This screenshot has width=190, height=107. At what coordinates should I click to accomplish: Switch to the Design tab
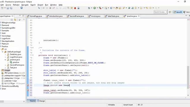pyautogui.click(x=41, y=101)
